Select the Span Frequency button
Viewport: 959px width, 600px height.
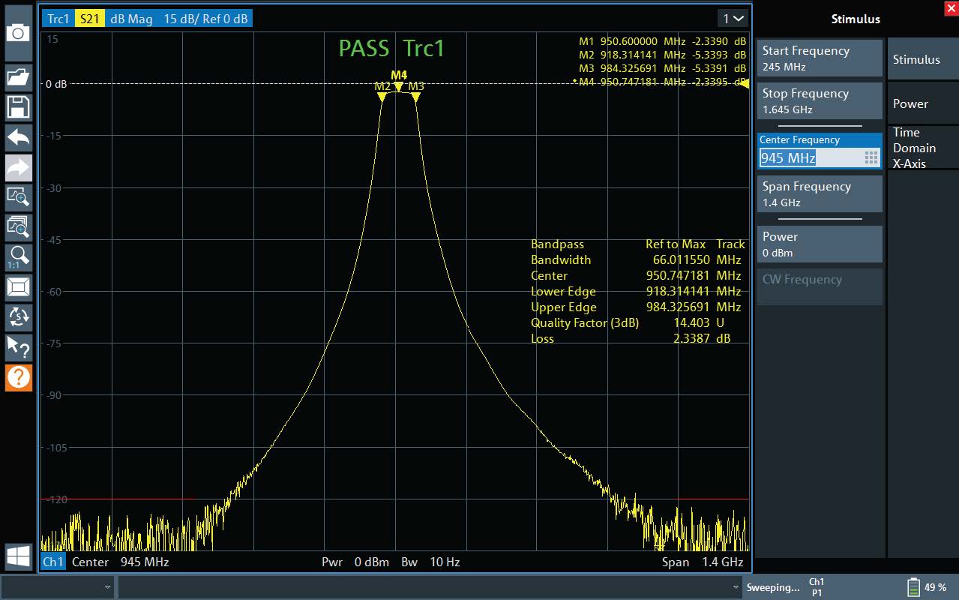point(819,194)
